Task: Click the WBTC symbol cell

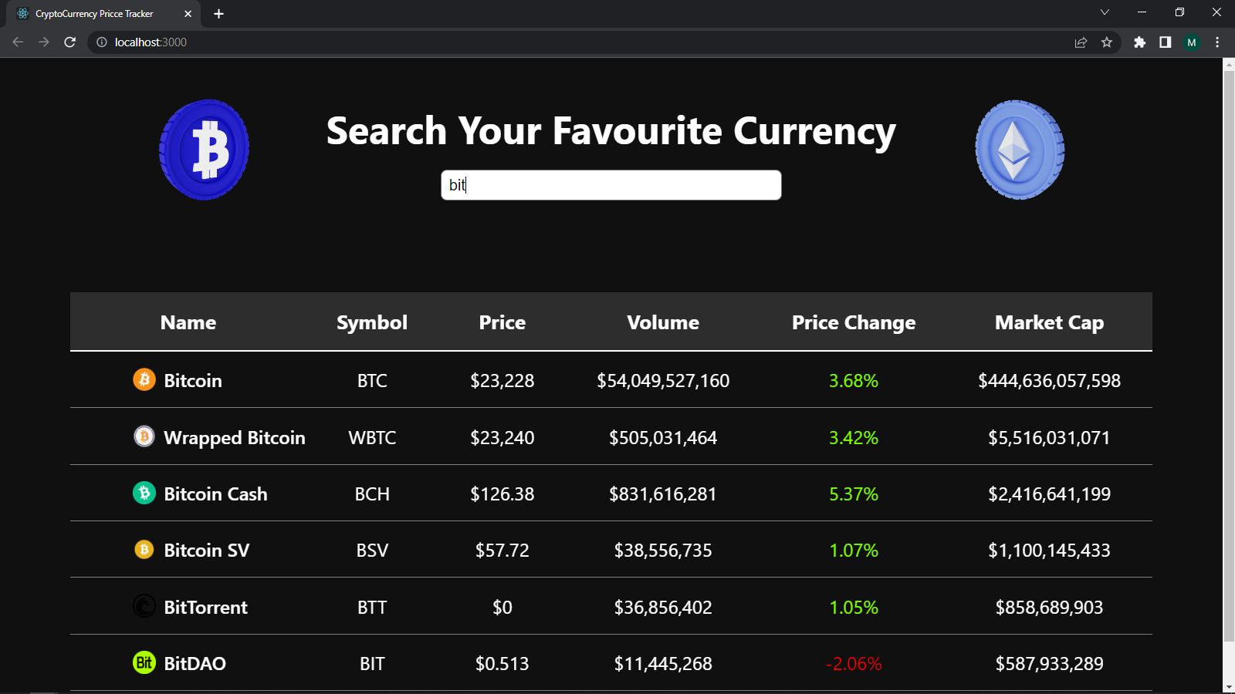Action: pos(372,437)
